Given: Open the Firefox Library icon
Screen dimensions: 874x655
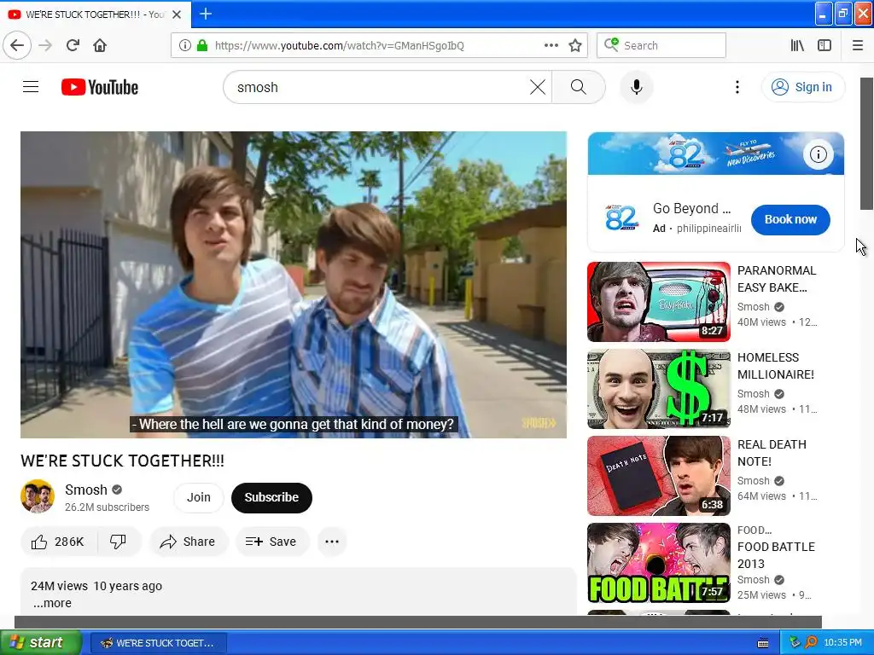Looking at the screenshot, I should [x=797, y=45].
